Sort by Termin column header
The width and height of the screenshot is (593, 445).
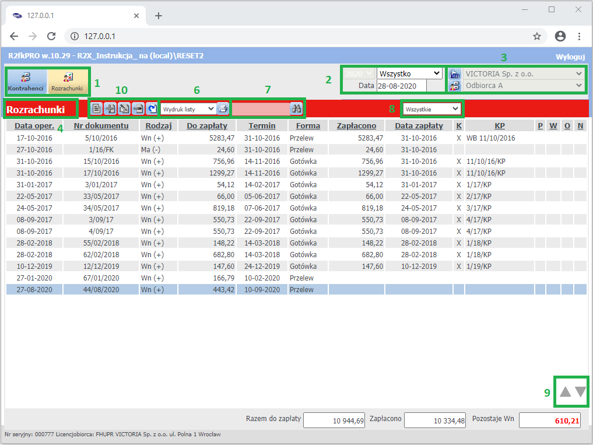pyautogui.click(x=262, y=125)
